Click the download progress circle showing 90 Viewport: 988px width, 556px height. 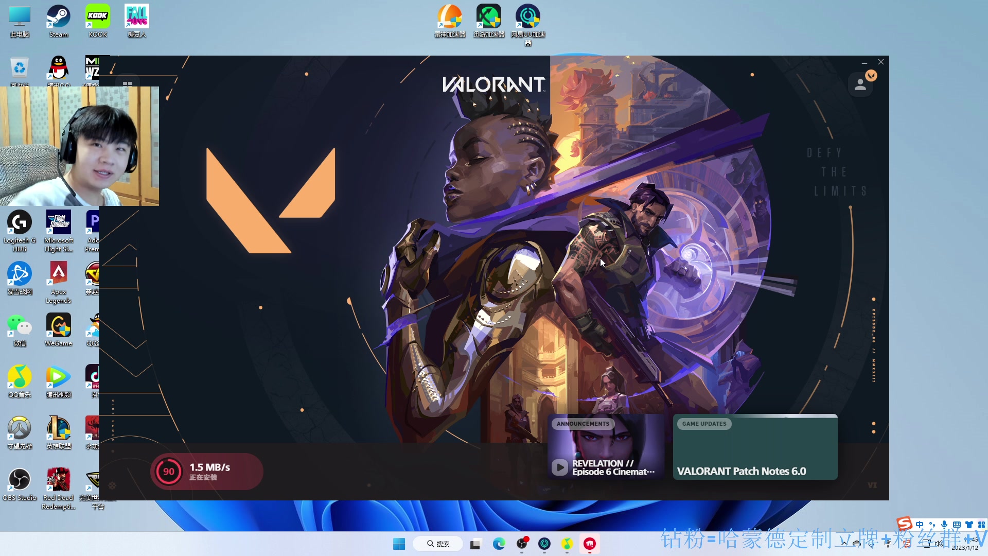[169, 472]
